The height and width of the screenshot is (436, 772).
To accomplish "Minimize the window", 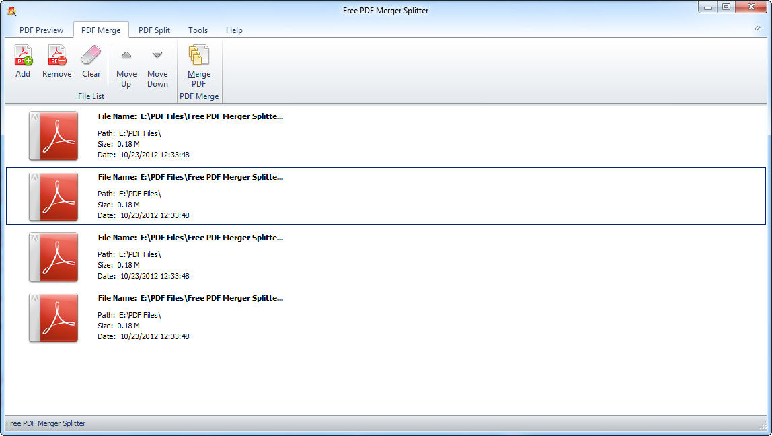I will (707, 7).
